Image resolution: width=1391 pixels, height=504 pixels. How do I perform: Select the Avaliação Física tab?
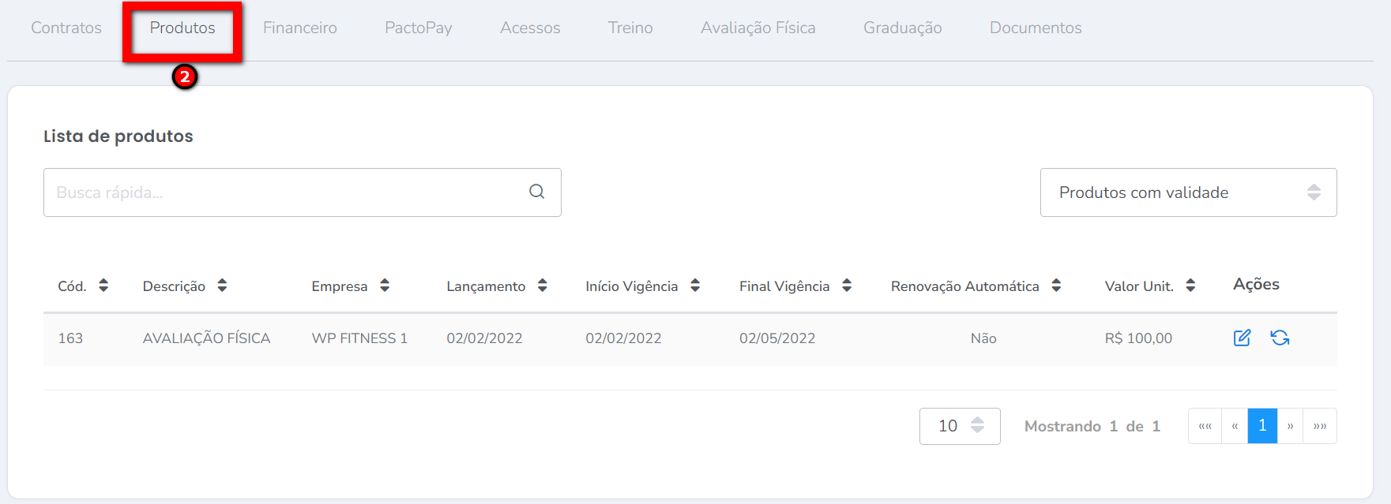[758, 28]
